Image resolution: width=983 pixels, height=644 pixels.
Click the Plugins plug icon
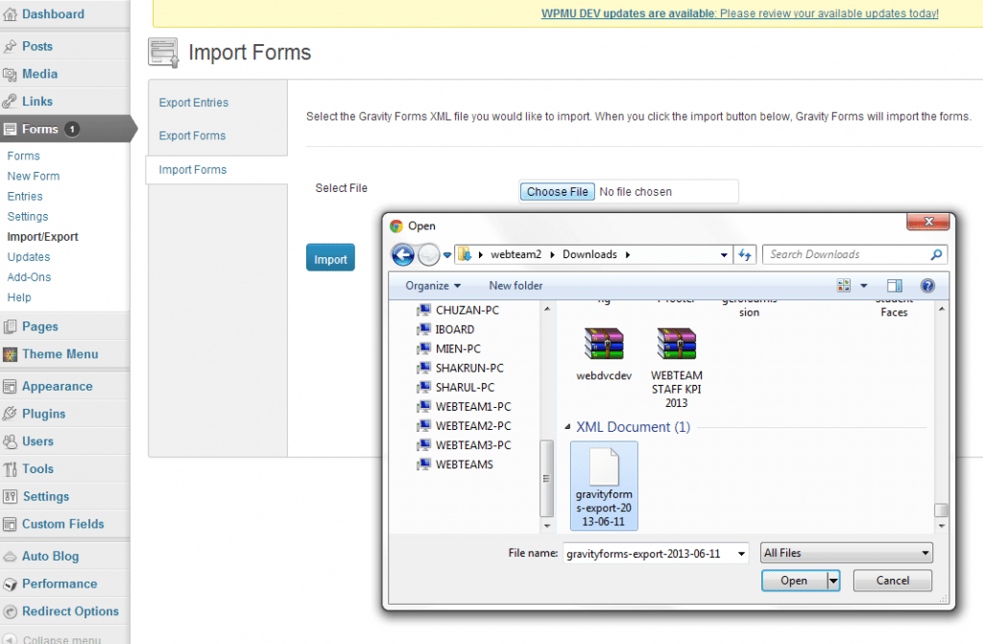[10, 414]
